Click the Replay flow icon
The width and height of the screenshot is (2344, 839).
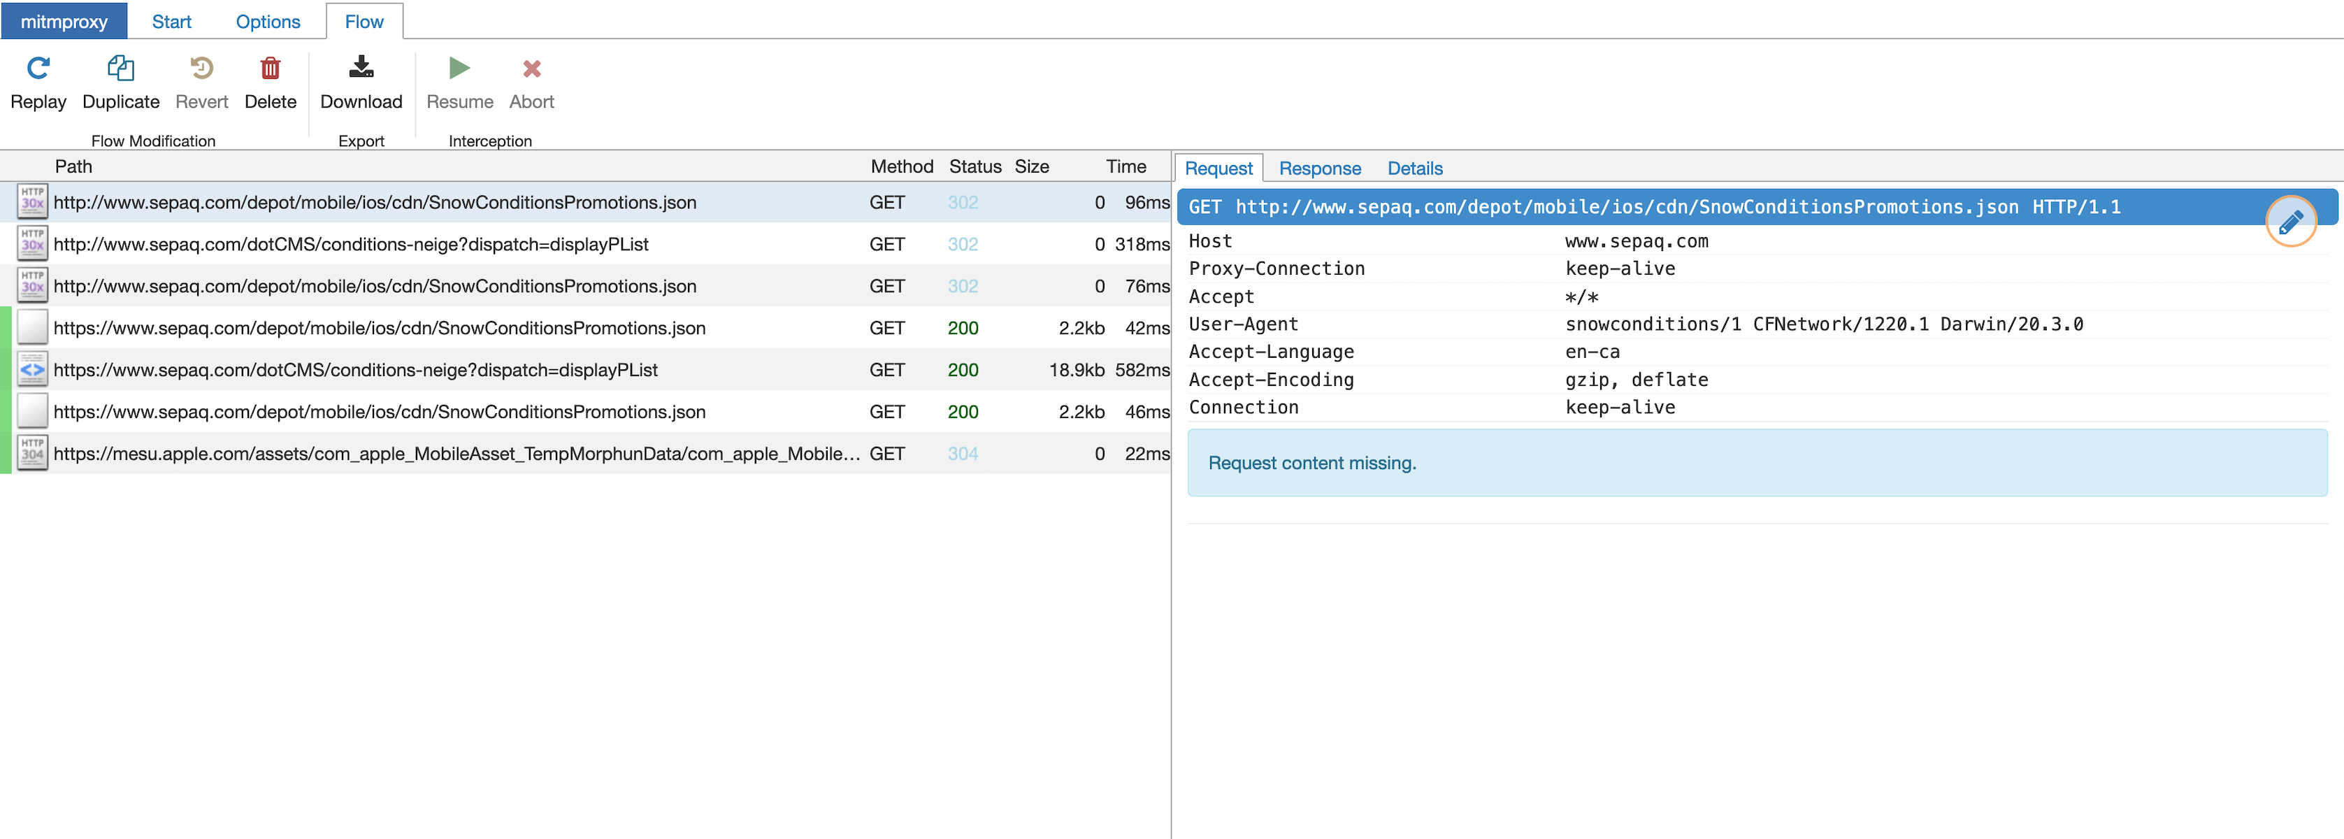click(x=38, y=69)
